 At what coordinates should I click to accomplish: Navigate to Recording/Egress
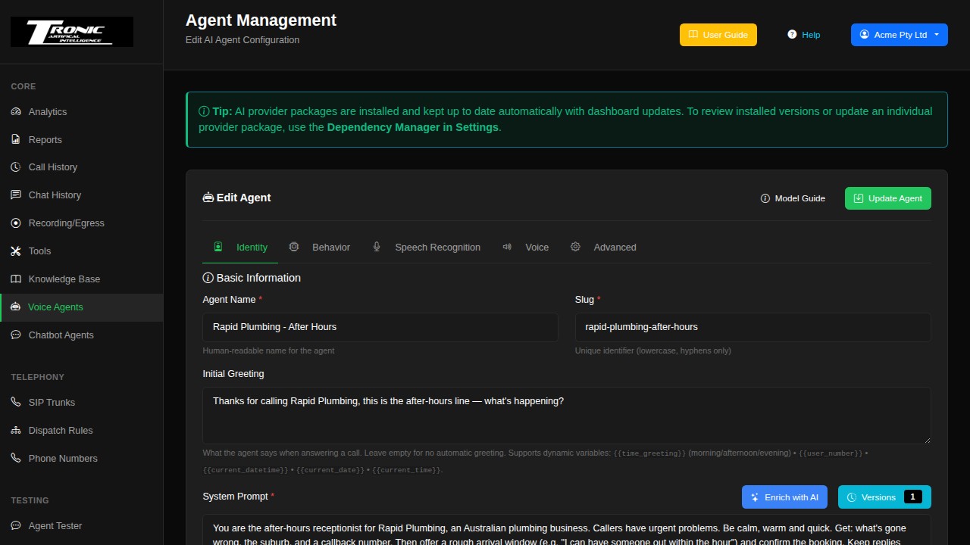81,223
